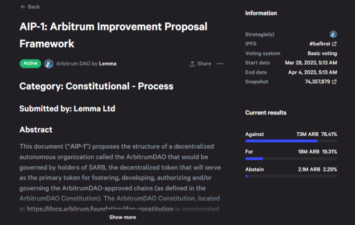Click the End date label

pyautogui.click(x=256, y=72)
